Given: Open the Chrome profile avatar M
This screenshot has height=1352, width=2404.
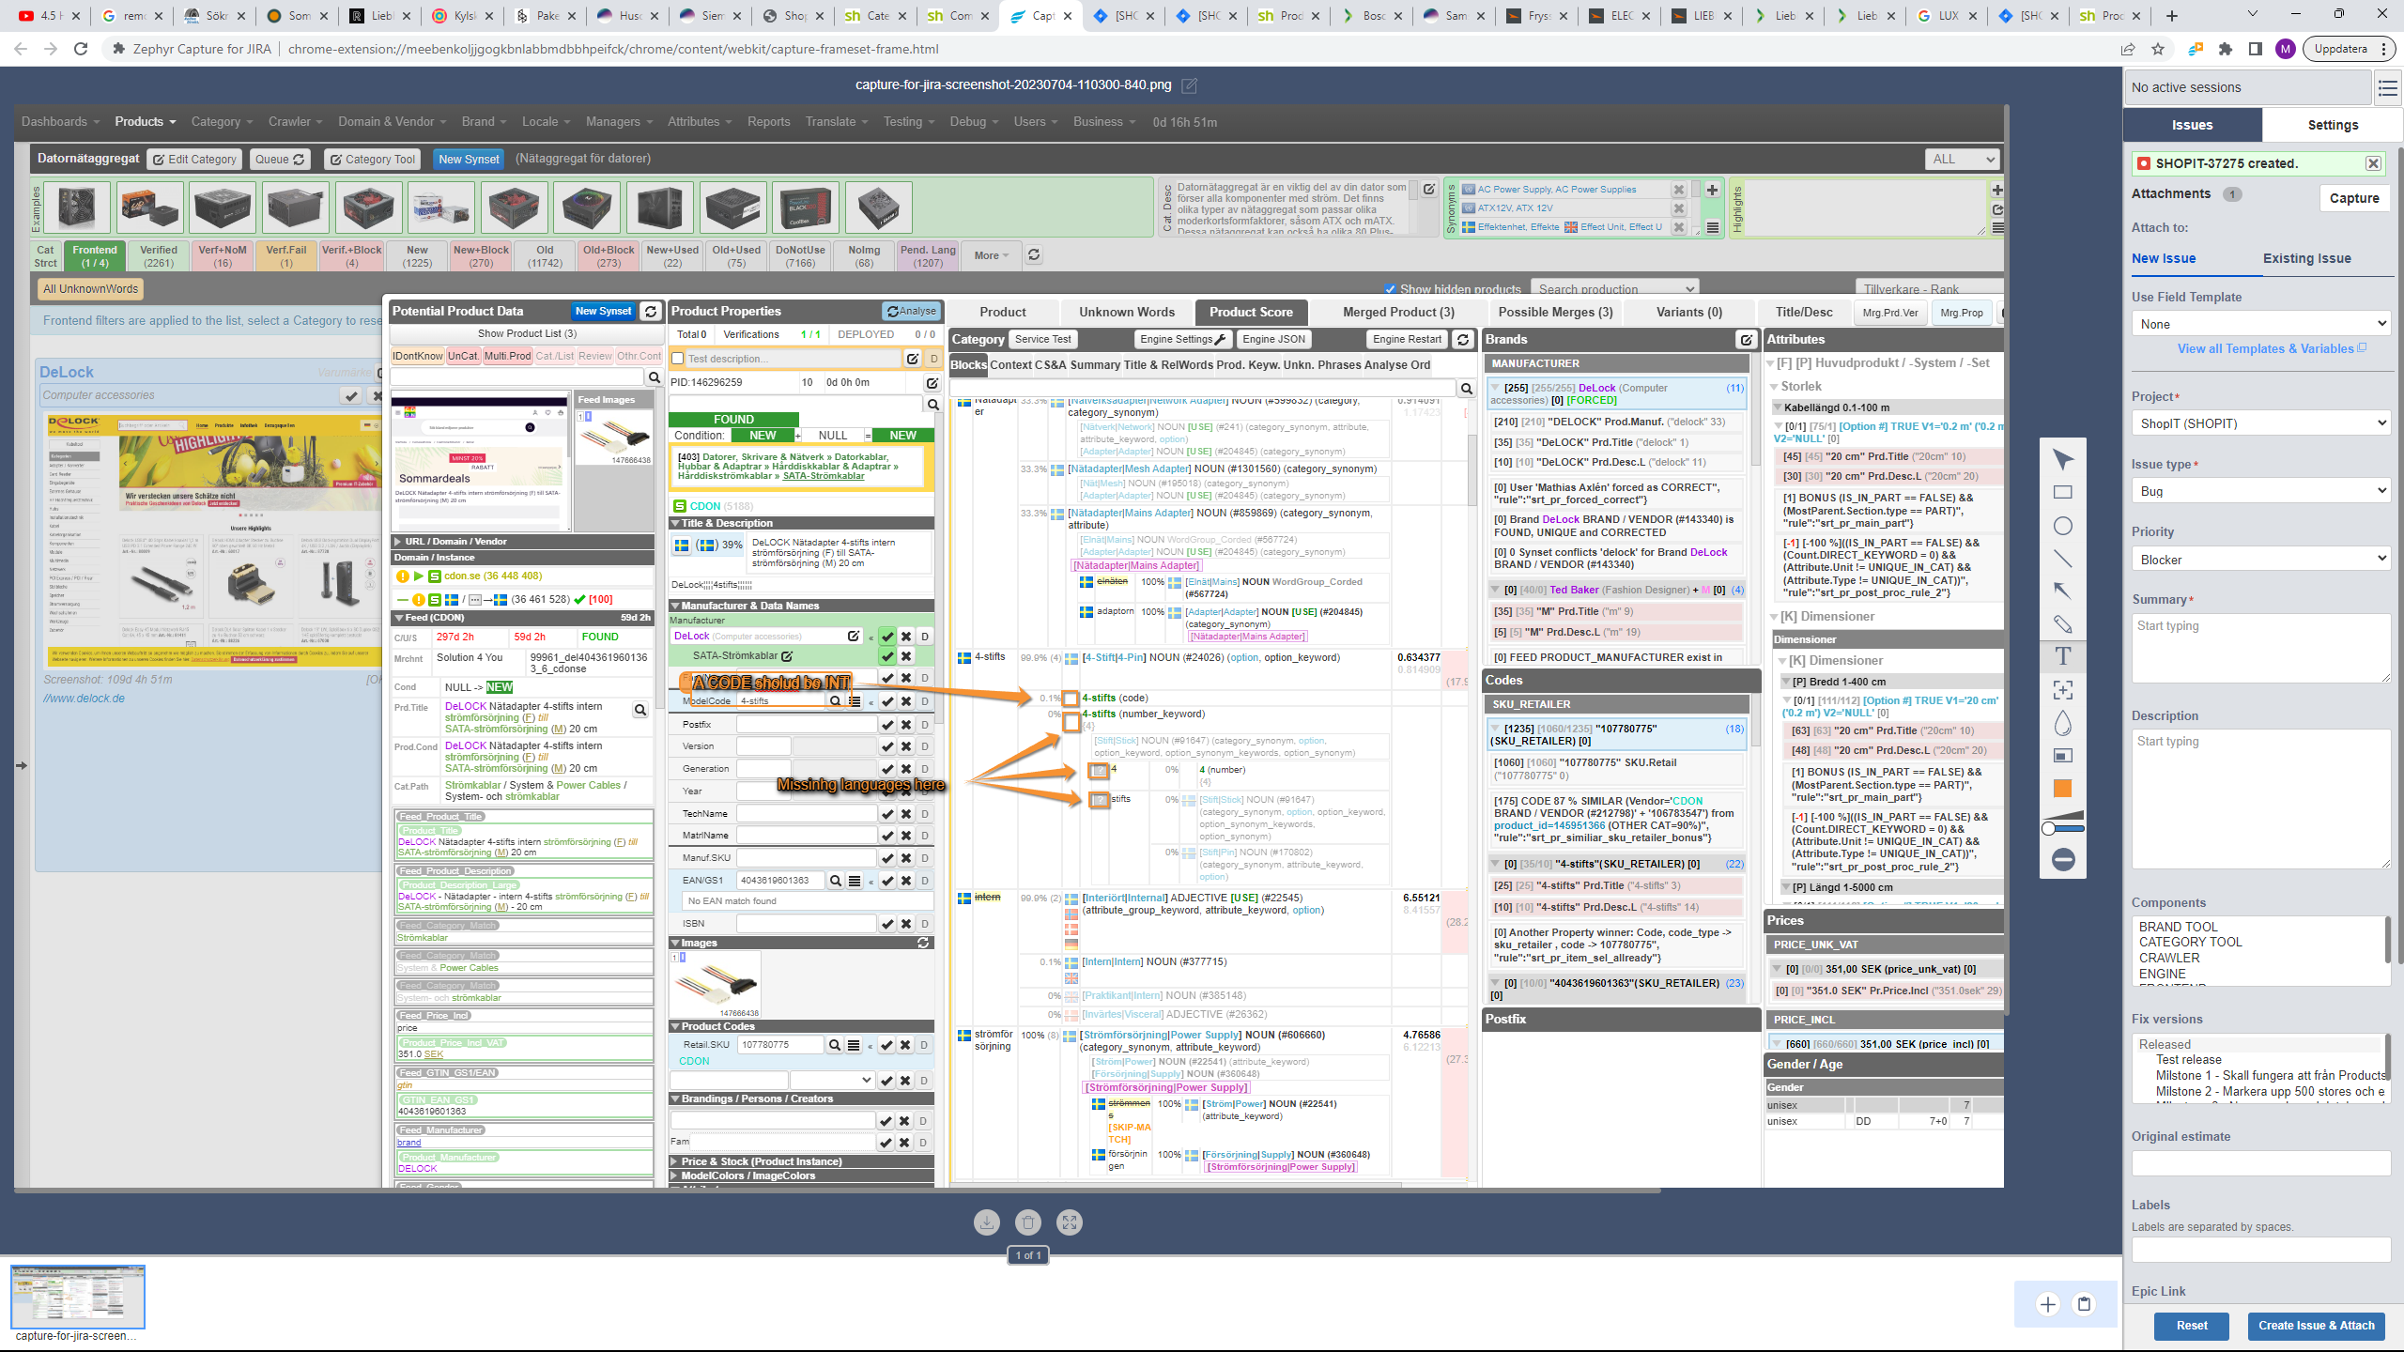Looking at the screenshot, I should tap(2285, 49).
